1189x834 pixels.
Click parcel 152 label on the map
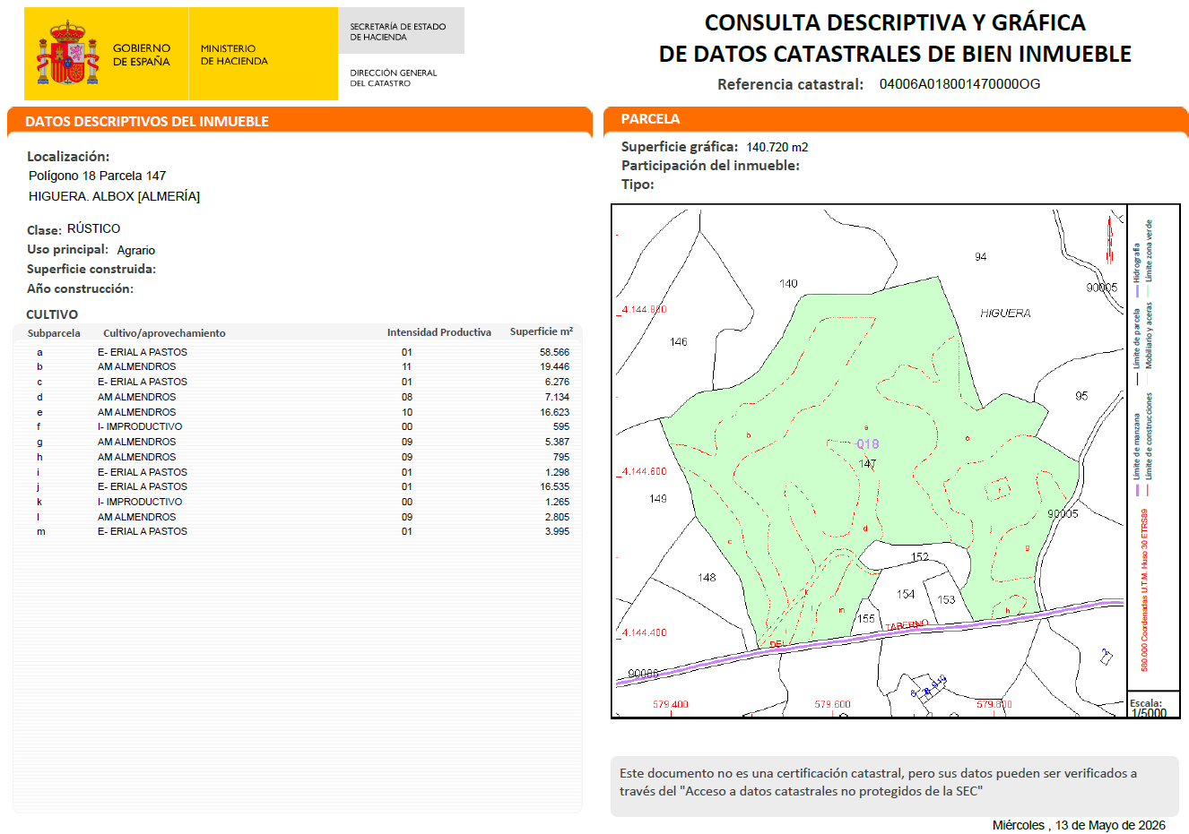[920, 556]
